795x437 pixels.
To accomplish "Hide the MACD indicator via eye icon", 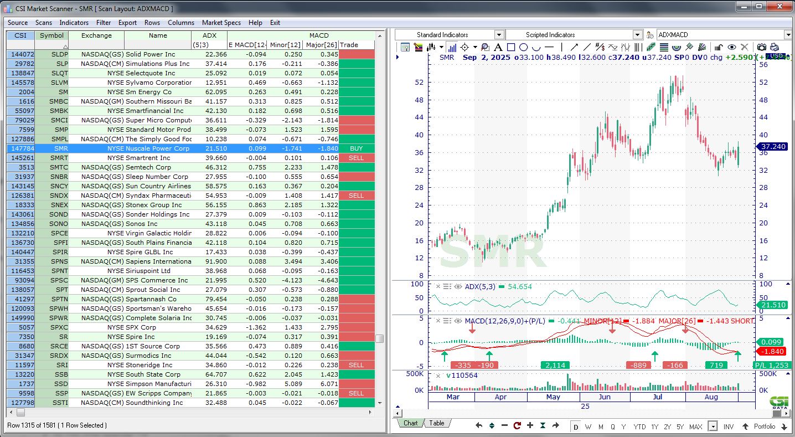I will click(x=457, y=321).
